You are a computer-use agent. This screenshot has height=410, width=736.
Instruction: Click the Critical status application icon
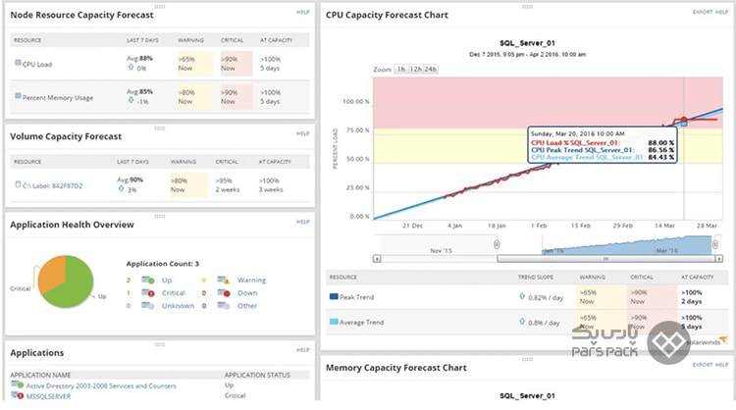coord(148,292)
